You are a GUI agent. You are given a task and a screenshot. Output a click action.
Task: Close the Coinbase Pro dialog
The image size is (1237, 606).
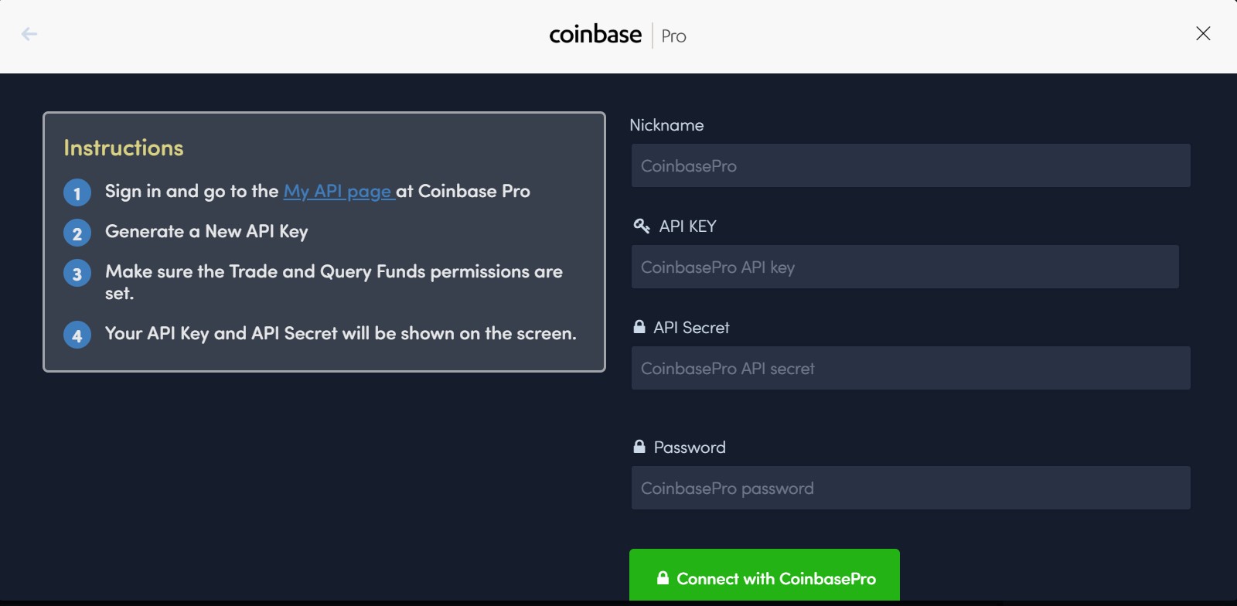(x=1203, y=33)
